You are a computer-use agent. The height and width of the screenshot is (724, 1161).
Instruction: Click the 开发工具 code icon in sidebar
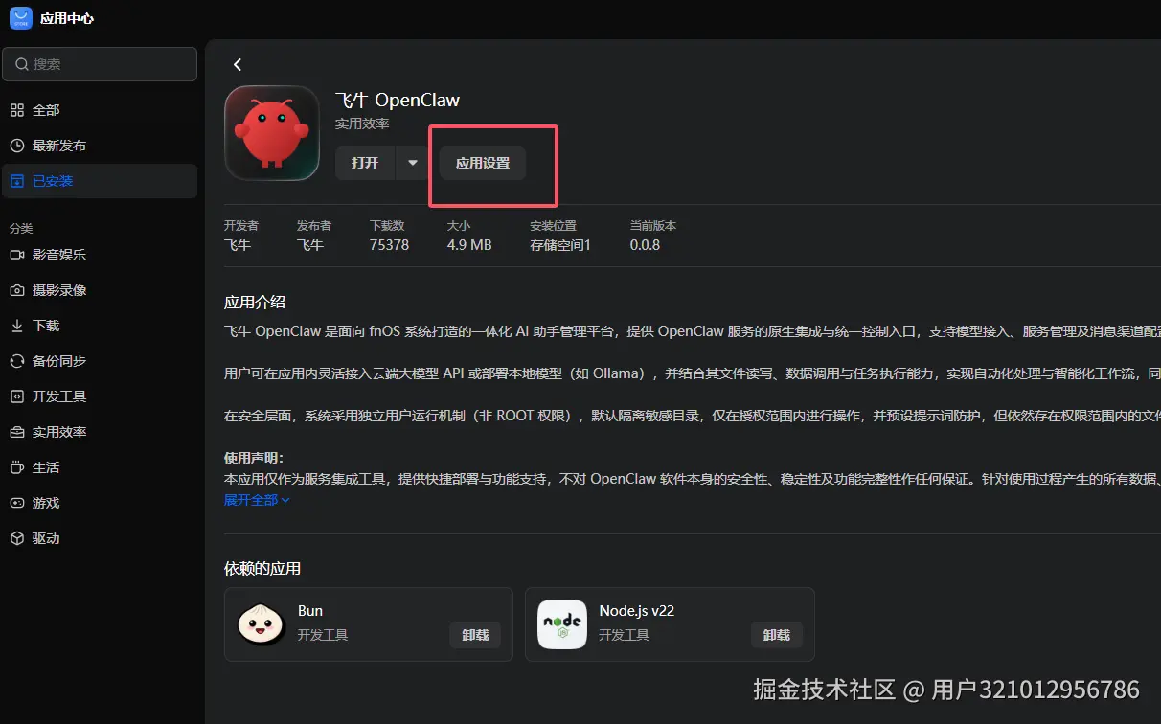coord(17,396)
